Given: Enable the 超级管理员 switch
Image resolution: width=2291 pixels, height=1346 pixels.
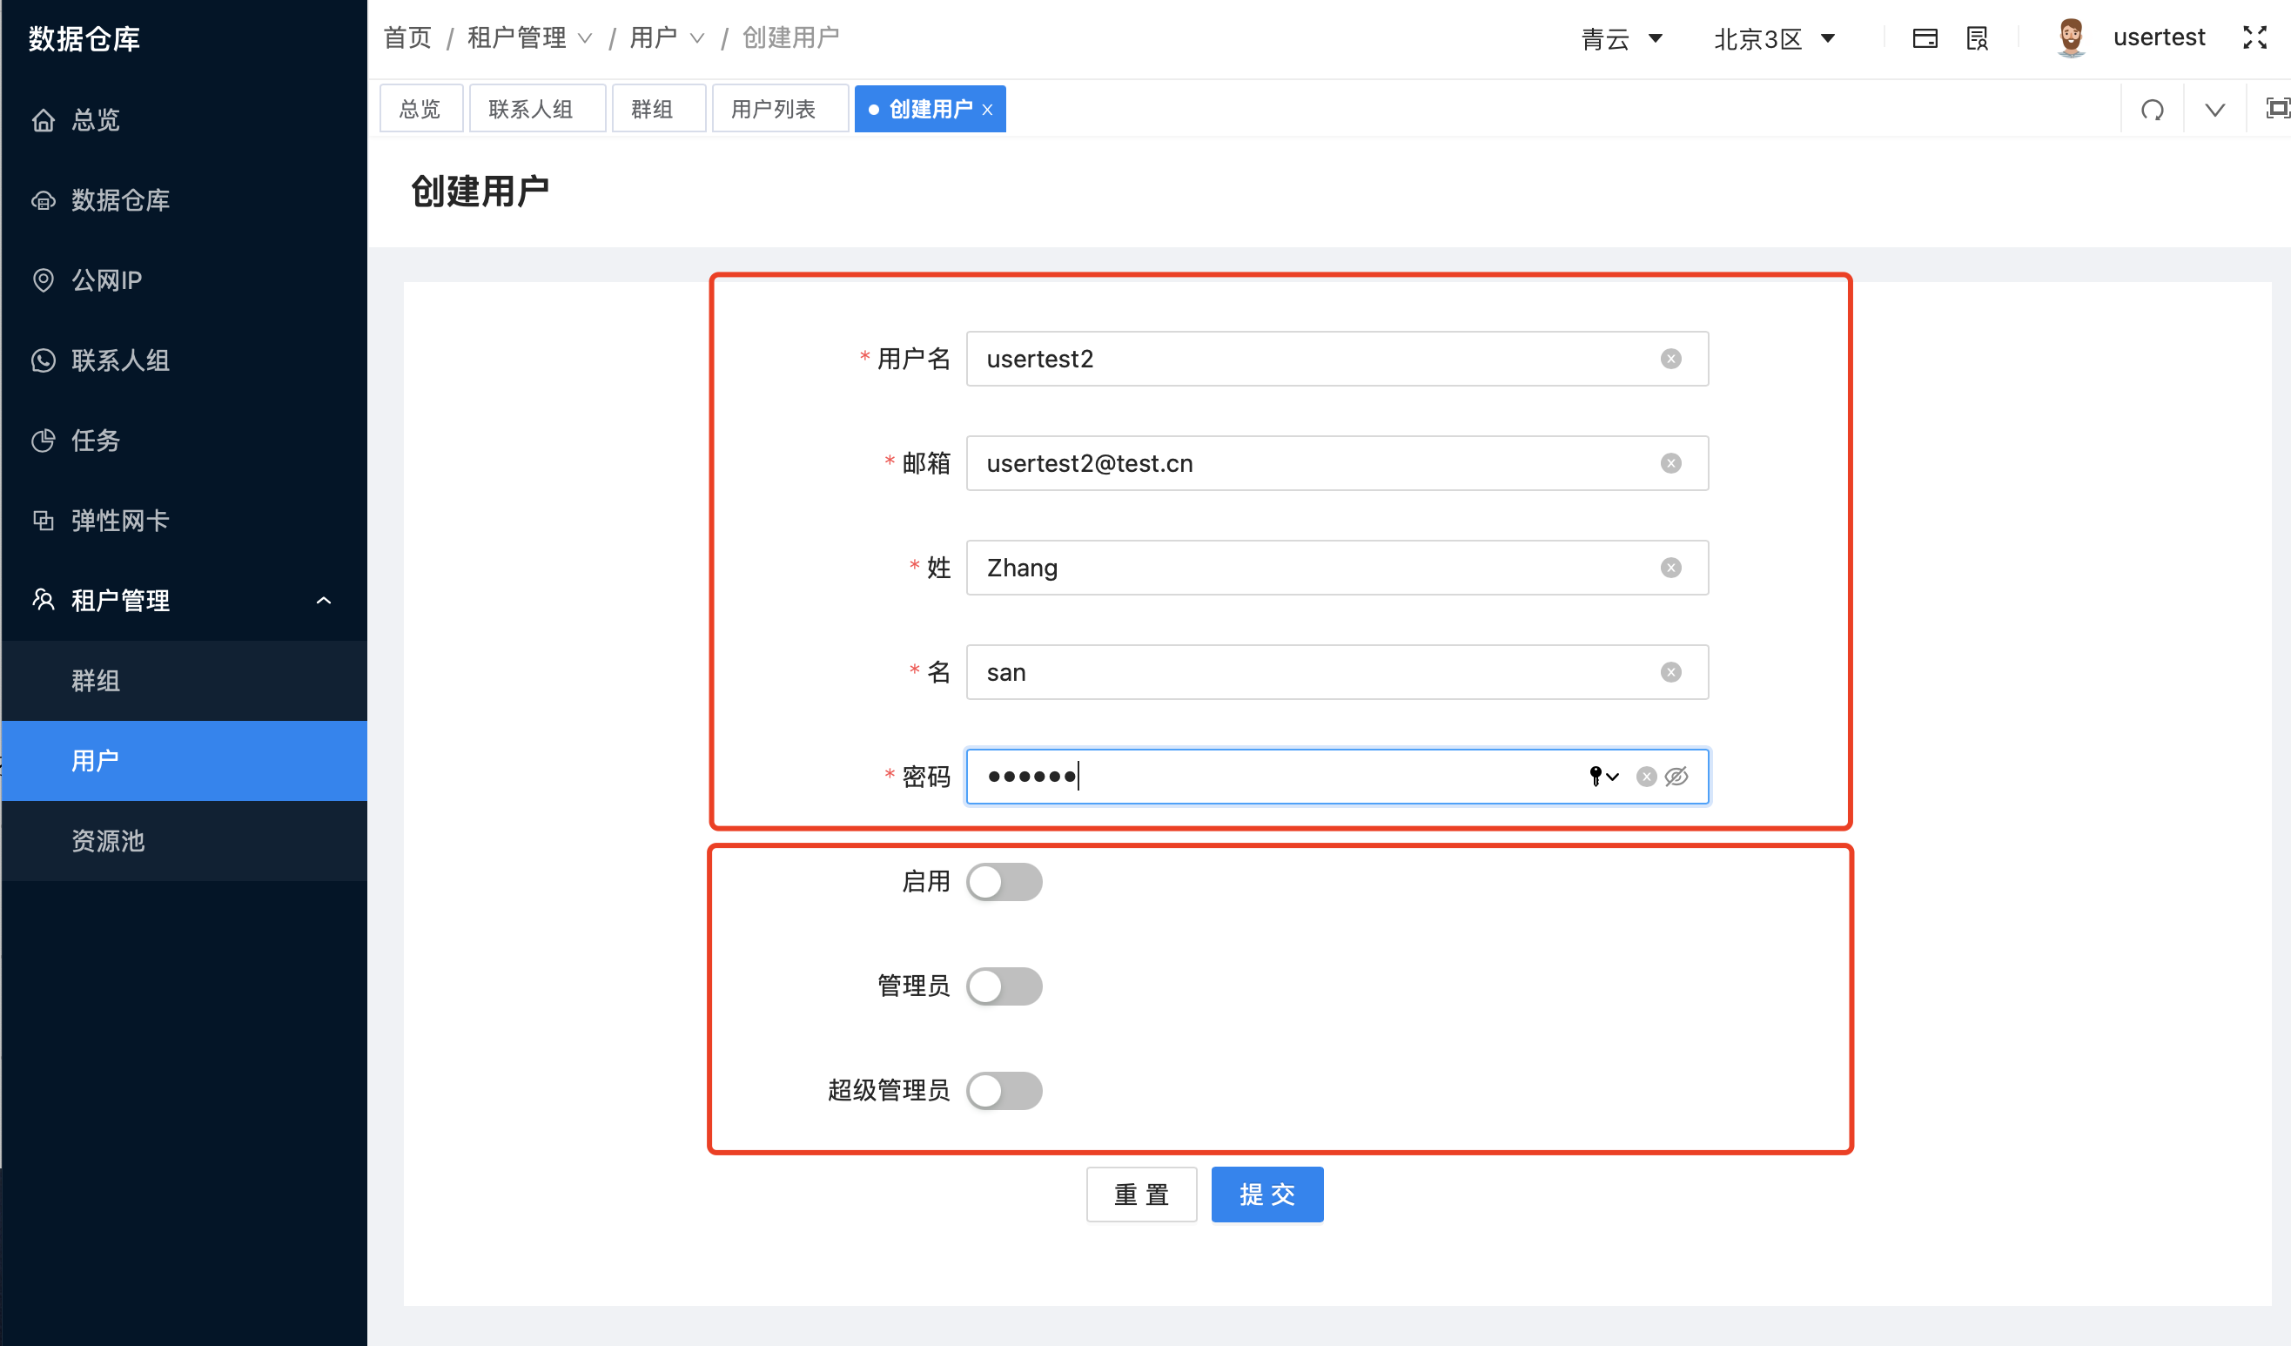Looking at the screenshot, I should click(x=1004, y=1090).
